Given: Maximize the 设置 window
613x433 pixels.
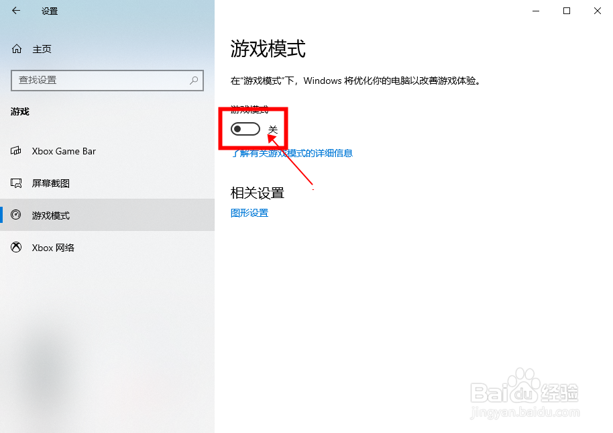Looking at the screenshot, I should coord(567,11).
